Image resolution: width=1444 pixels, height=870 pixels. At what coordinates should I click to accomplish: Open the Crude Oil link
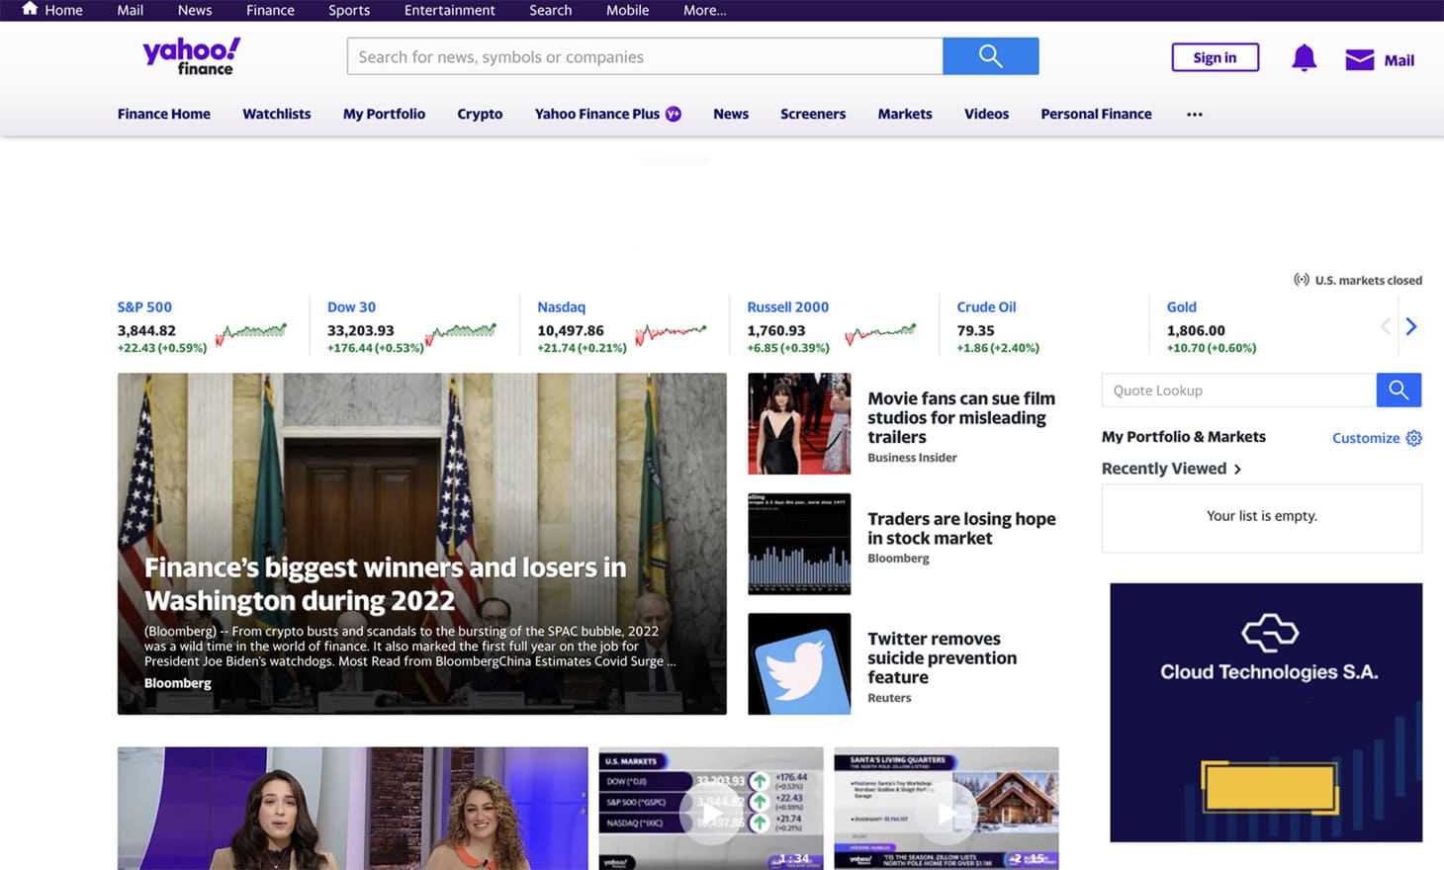coord(986,306)
